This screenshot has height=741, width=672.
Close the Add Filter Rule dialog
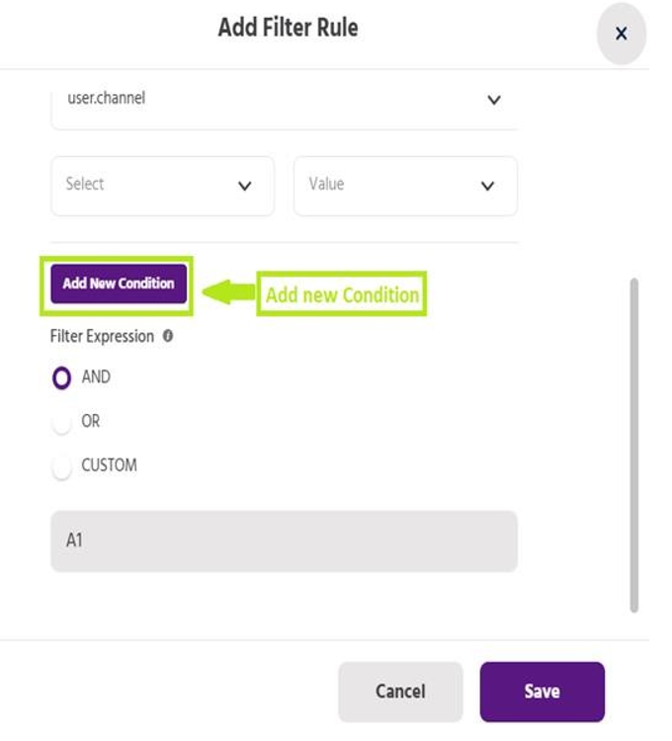[x=621, y=35]
